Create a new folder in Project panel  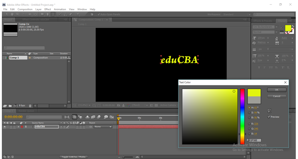click(x=10, y=106)
